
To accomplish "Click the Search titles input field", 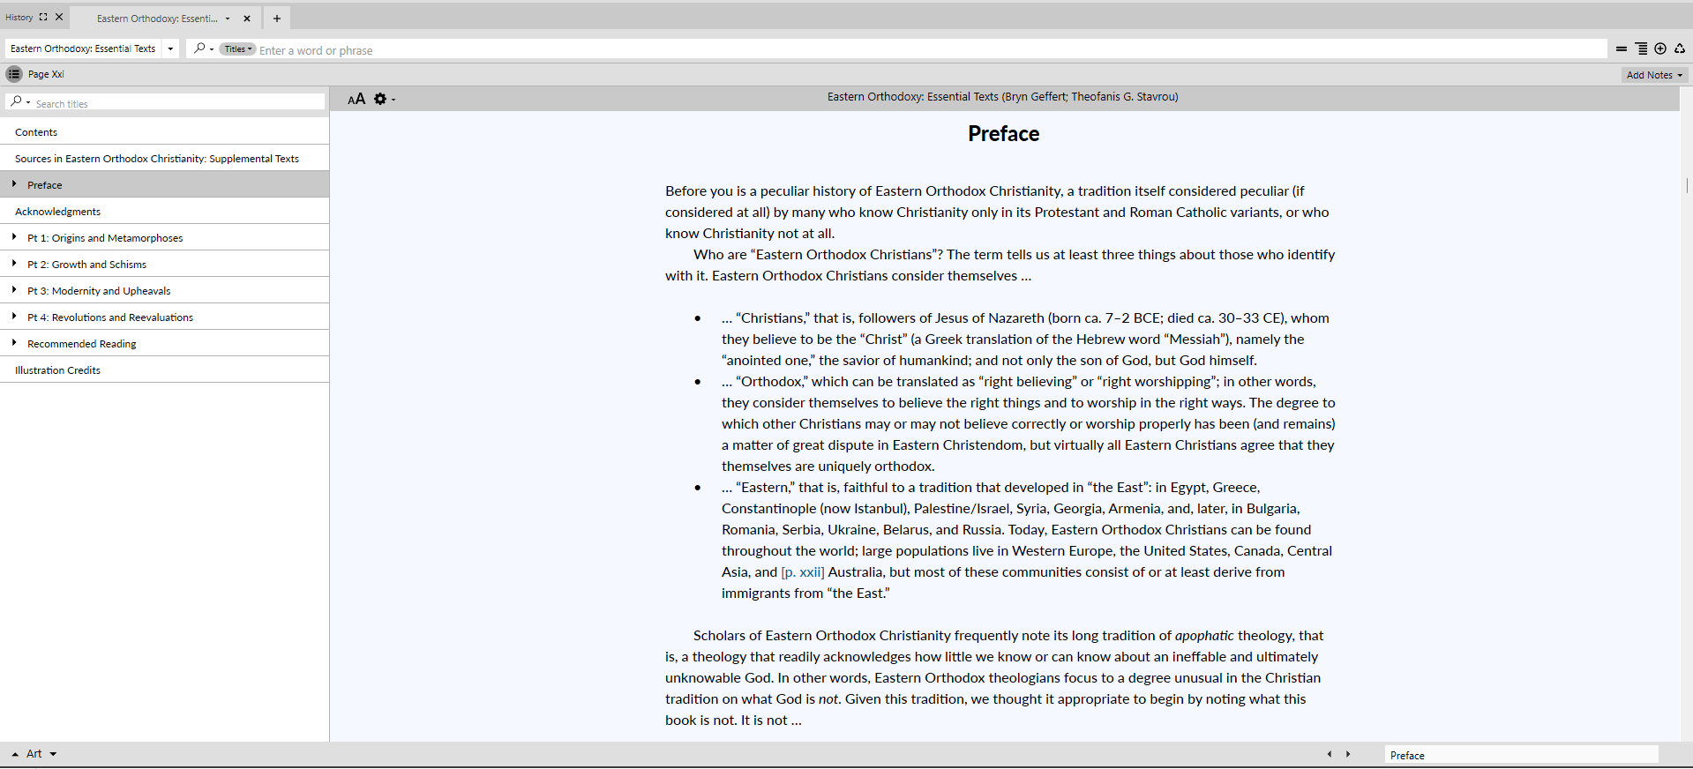I will click(x=176, y=103).
